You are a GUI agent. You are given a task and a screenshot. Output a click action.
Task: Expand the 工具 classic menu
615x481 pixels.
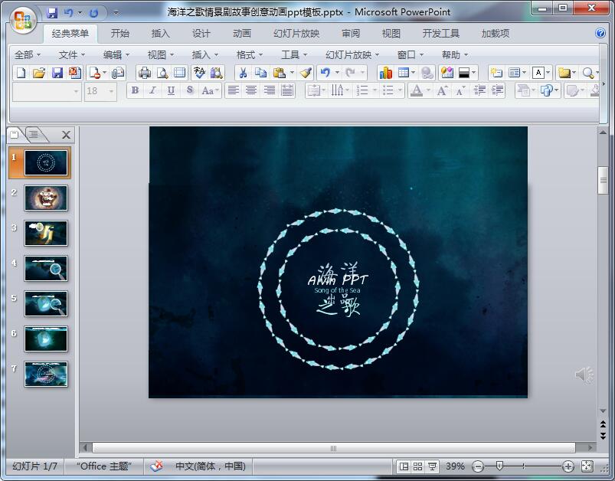294,55
